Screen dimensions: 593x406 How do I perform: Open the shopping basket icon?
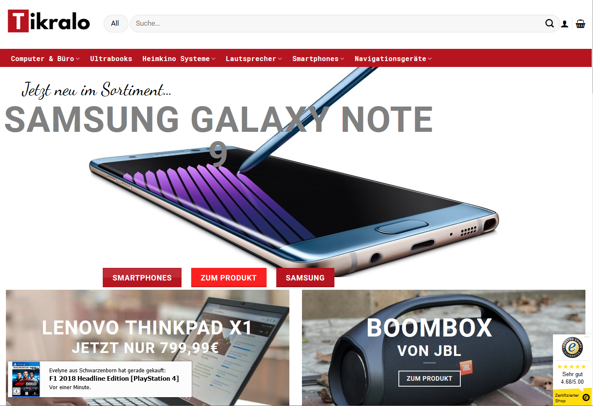[580, 24]
